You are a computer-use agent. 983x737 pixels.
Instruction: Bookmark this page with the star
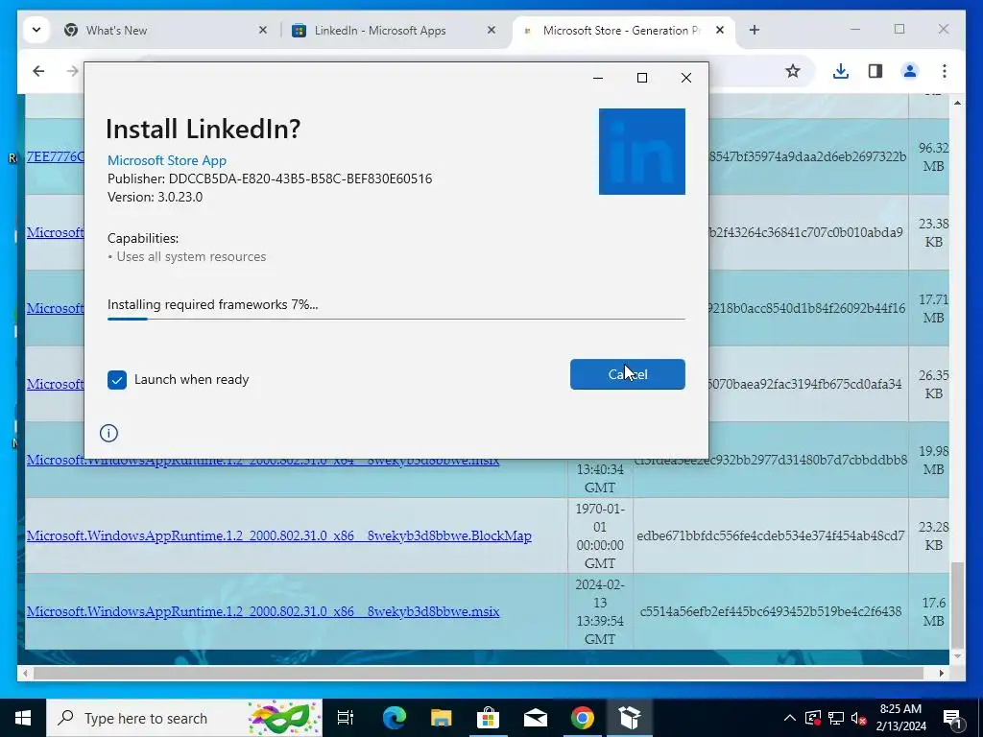[792, 71]
